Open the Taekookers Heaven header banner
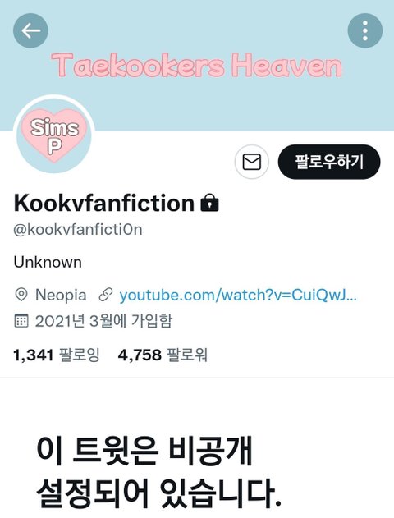 pos(197,65)
